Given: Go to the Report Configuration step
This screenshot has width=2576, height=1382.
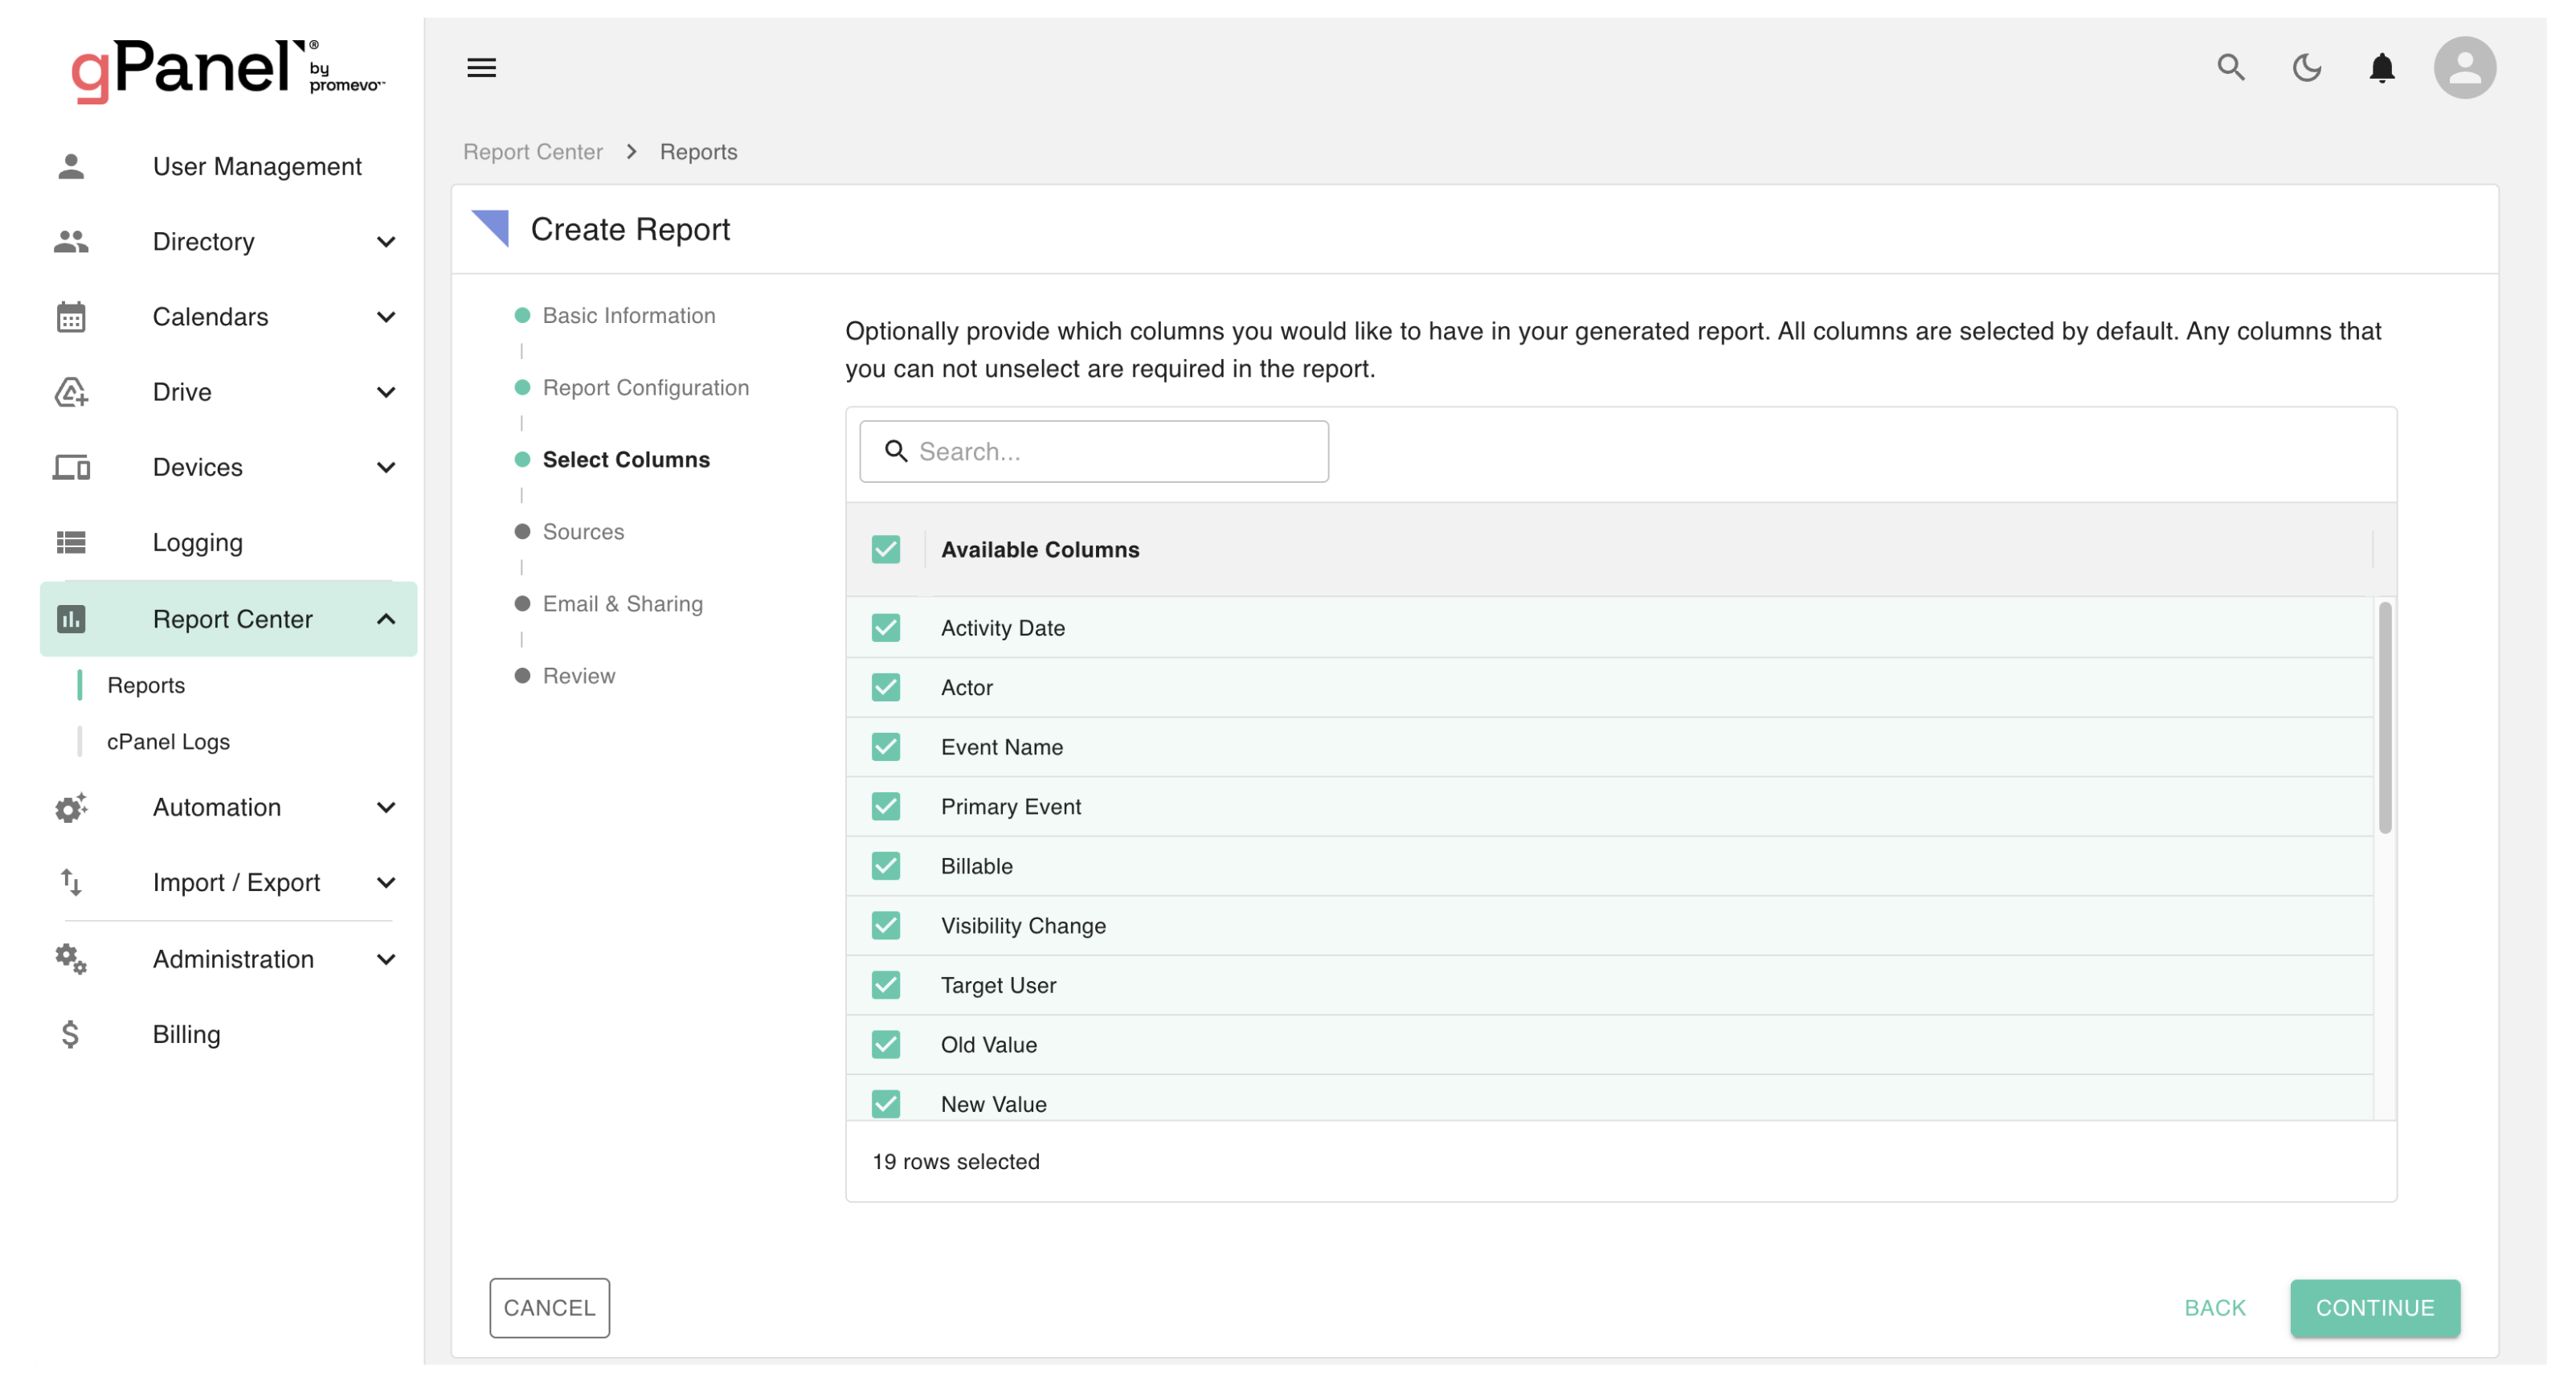Looking at the screenshot, I should pyautogui.click(x=645, y=387).
